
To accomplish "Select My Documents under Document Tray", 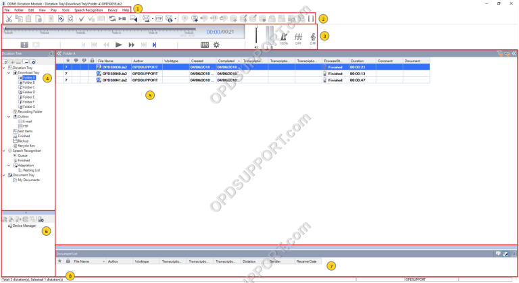I will tap(28, 180).
